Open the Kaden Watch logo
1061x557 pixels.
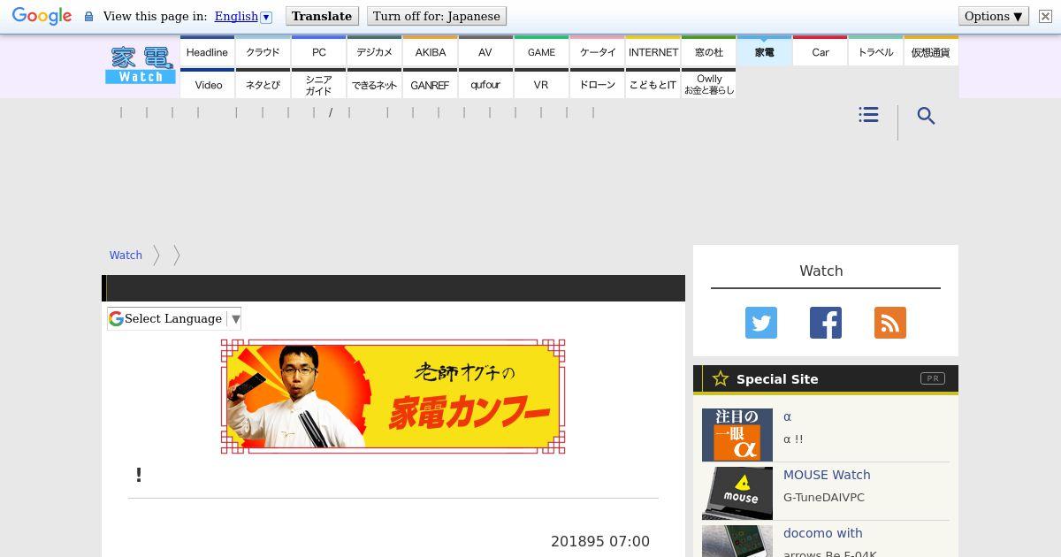tap(141, 65)
